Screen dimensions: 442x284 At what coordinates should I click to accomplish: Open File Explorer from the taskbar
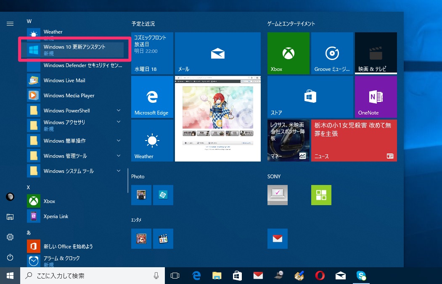pyautogui.click(x=217, y=276)
